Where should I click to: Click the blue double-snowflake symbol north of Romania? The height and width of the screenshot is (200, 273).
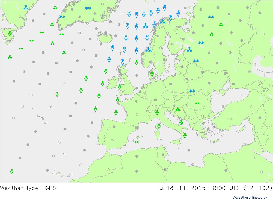tap(192, 91)
